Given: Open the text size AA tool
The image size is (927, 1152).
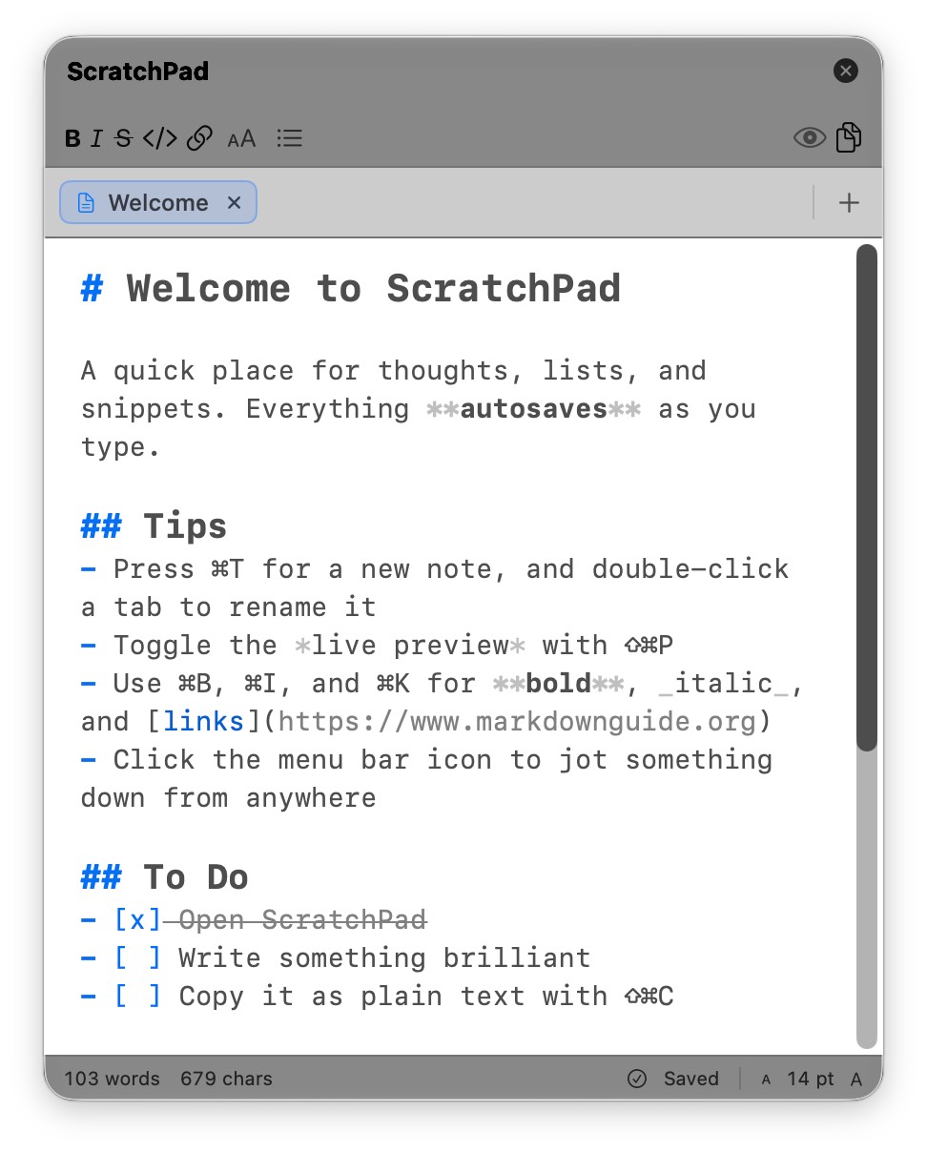Looking at the screenshot, I should tap(241, 139).
